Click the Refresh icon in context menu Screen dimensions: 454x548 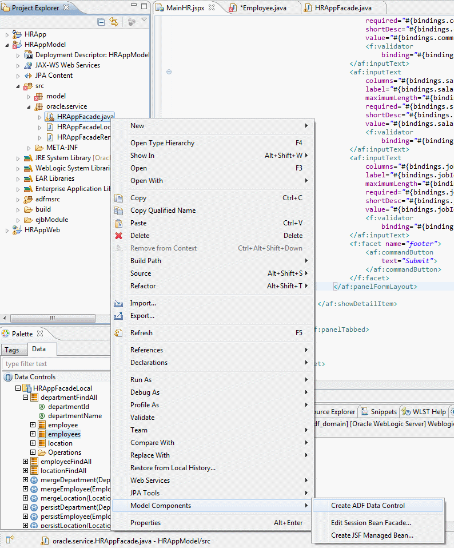[119, 333]
